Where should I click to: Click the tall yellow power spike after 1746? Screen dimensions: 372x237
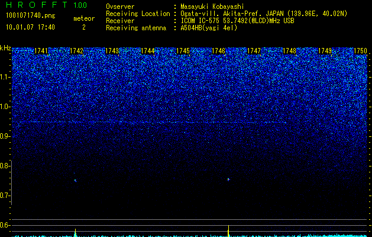[228, 231]
